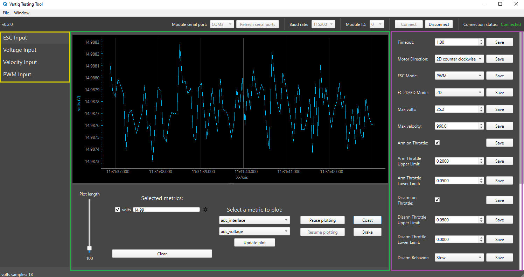Expand the ESC Mode PWM dropdown
The width and height of the screenshot is (524, 277).
tap(459, 76)
